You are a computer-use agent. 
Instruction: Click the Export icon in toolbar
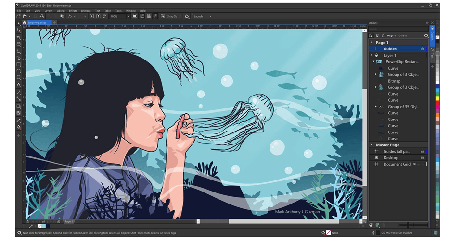[98, 16]
